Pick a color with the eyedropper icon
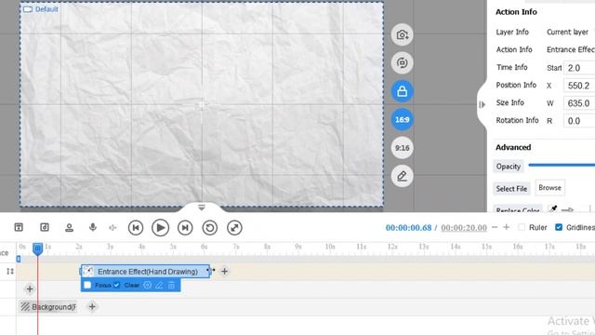The width and height of the screenshot is (595, 335). point(553,209)
